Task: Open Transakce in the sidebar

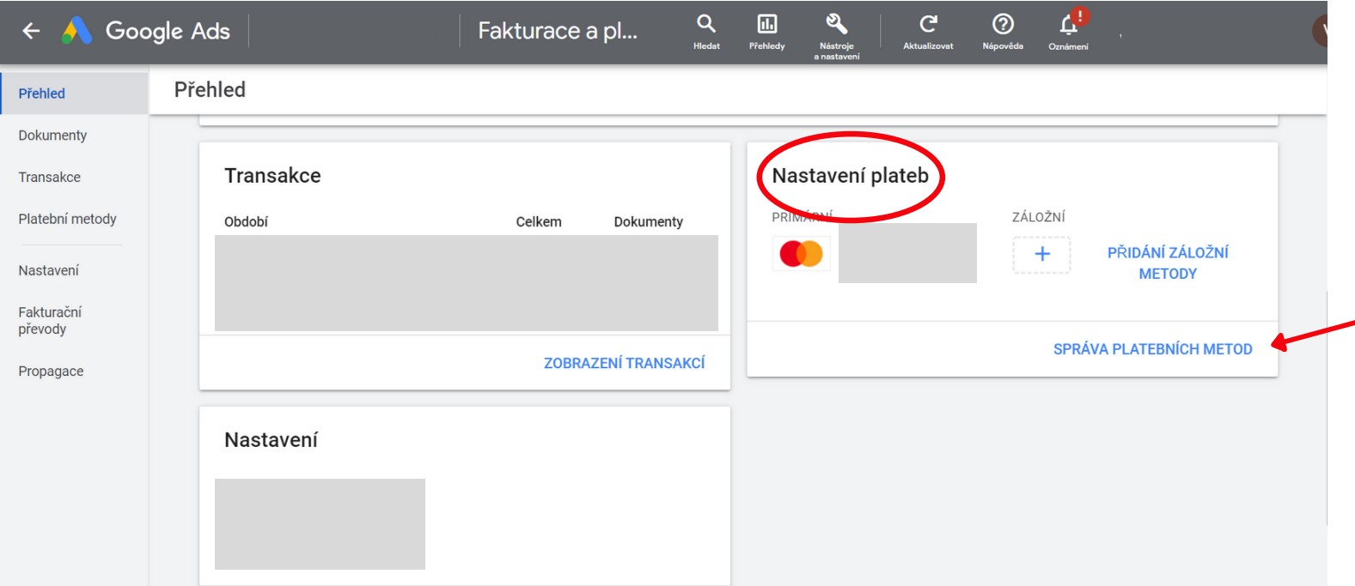Action: 50,178
